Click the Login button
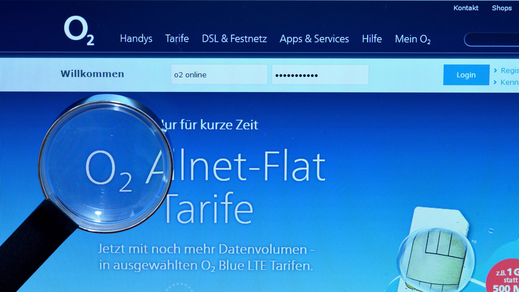 pos(466,75)
